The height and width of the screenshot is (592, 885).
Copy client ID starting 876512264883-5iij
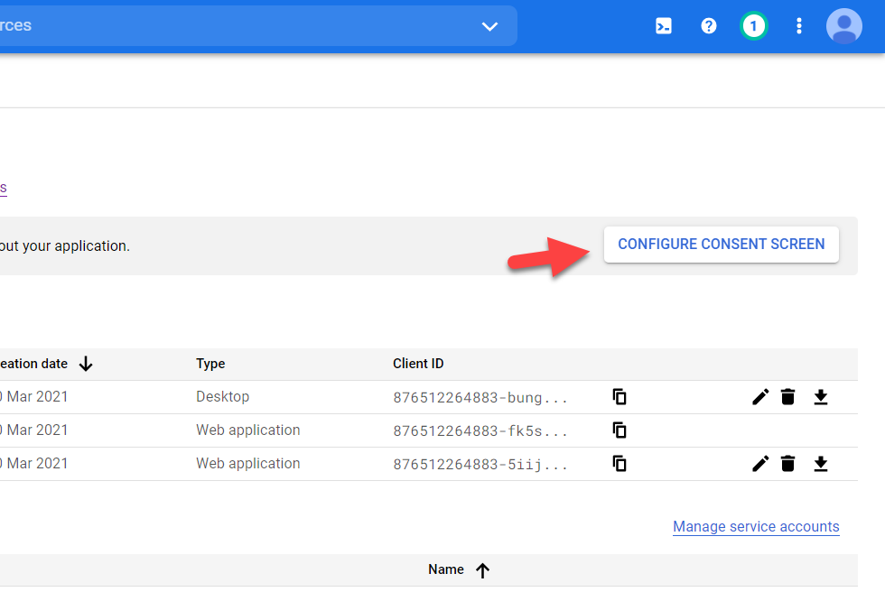pos(619,464)
